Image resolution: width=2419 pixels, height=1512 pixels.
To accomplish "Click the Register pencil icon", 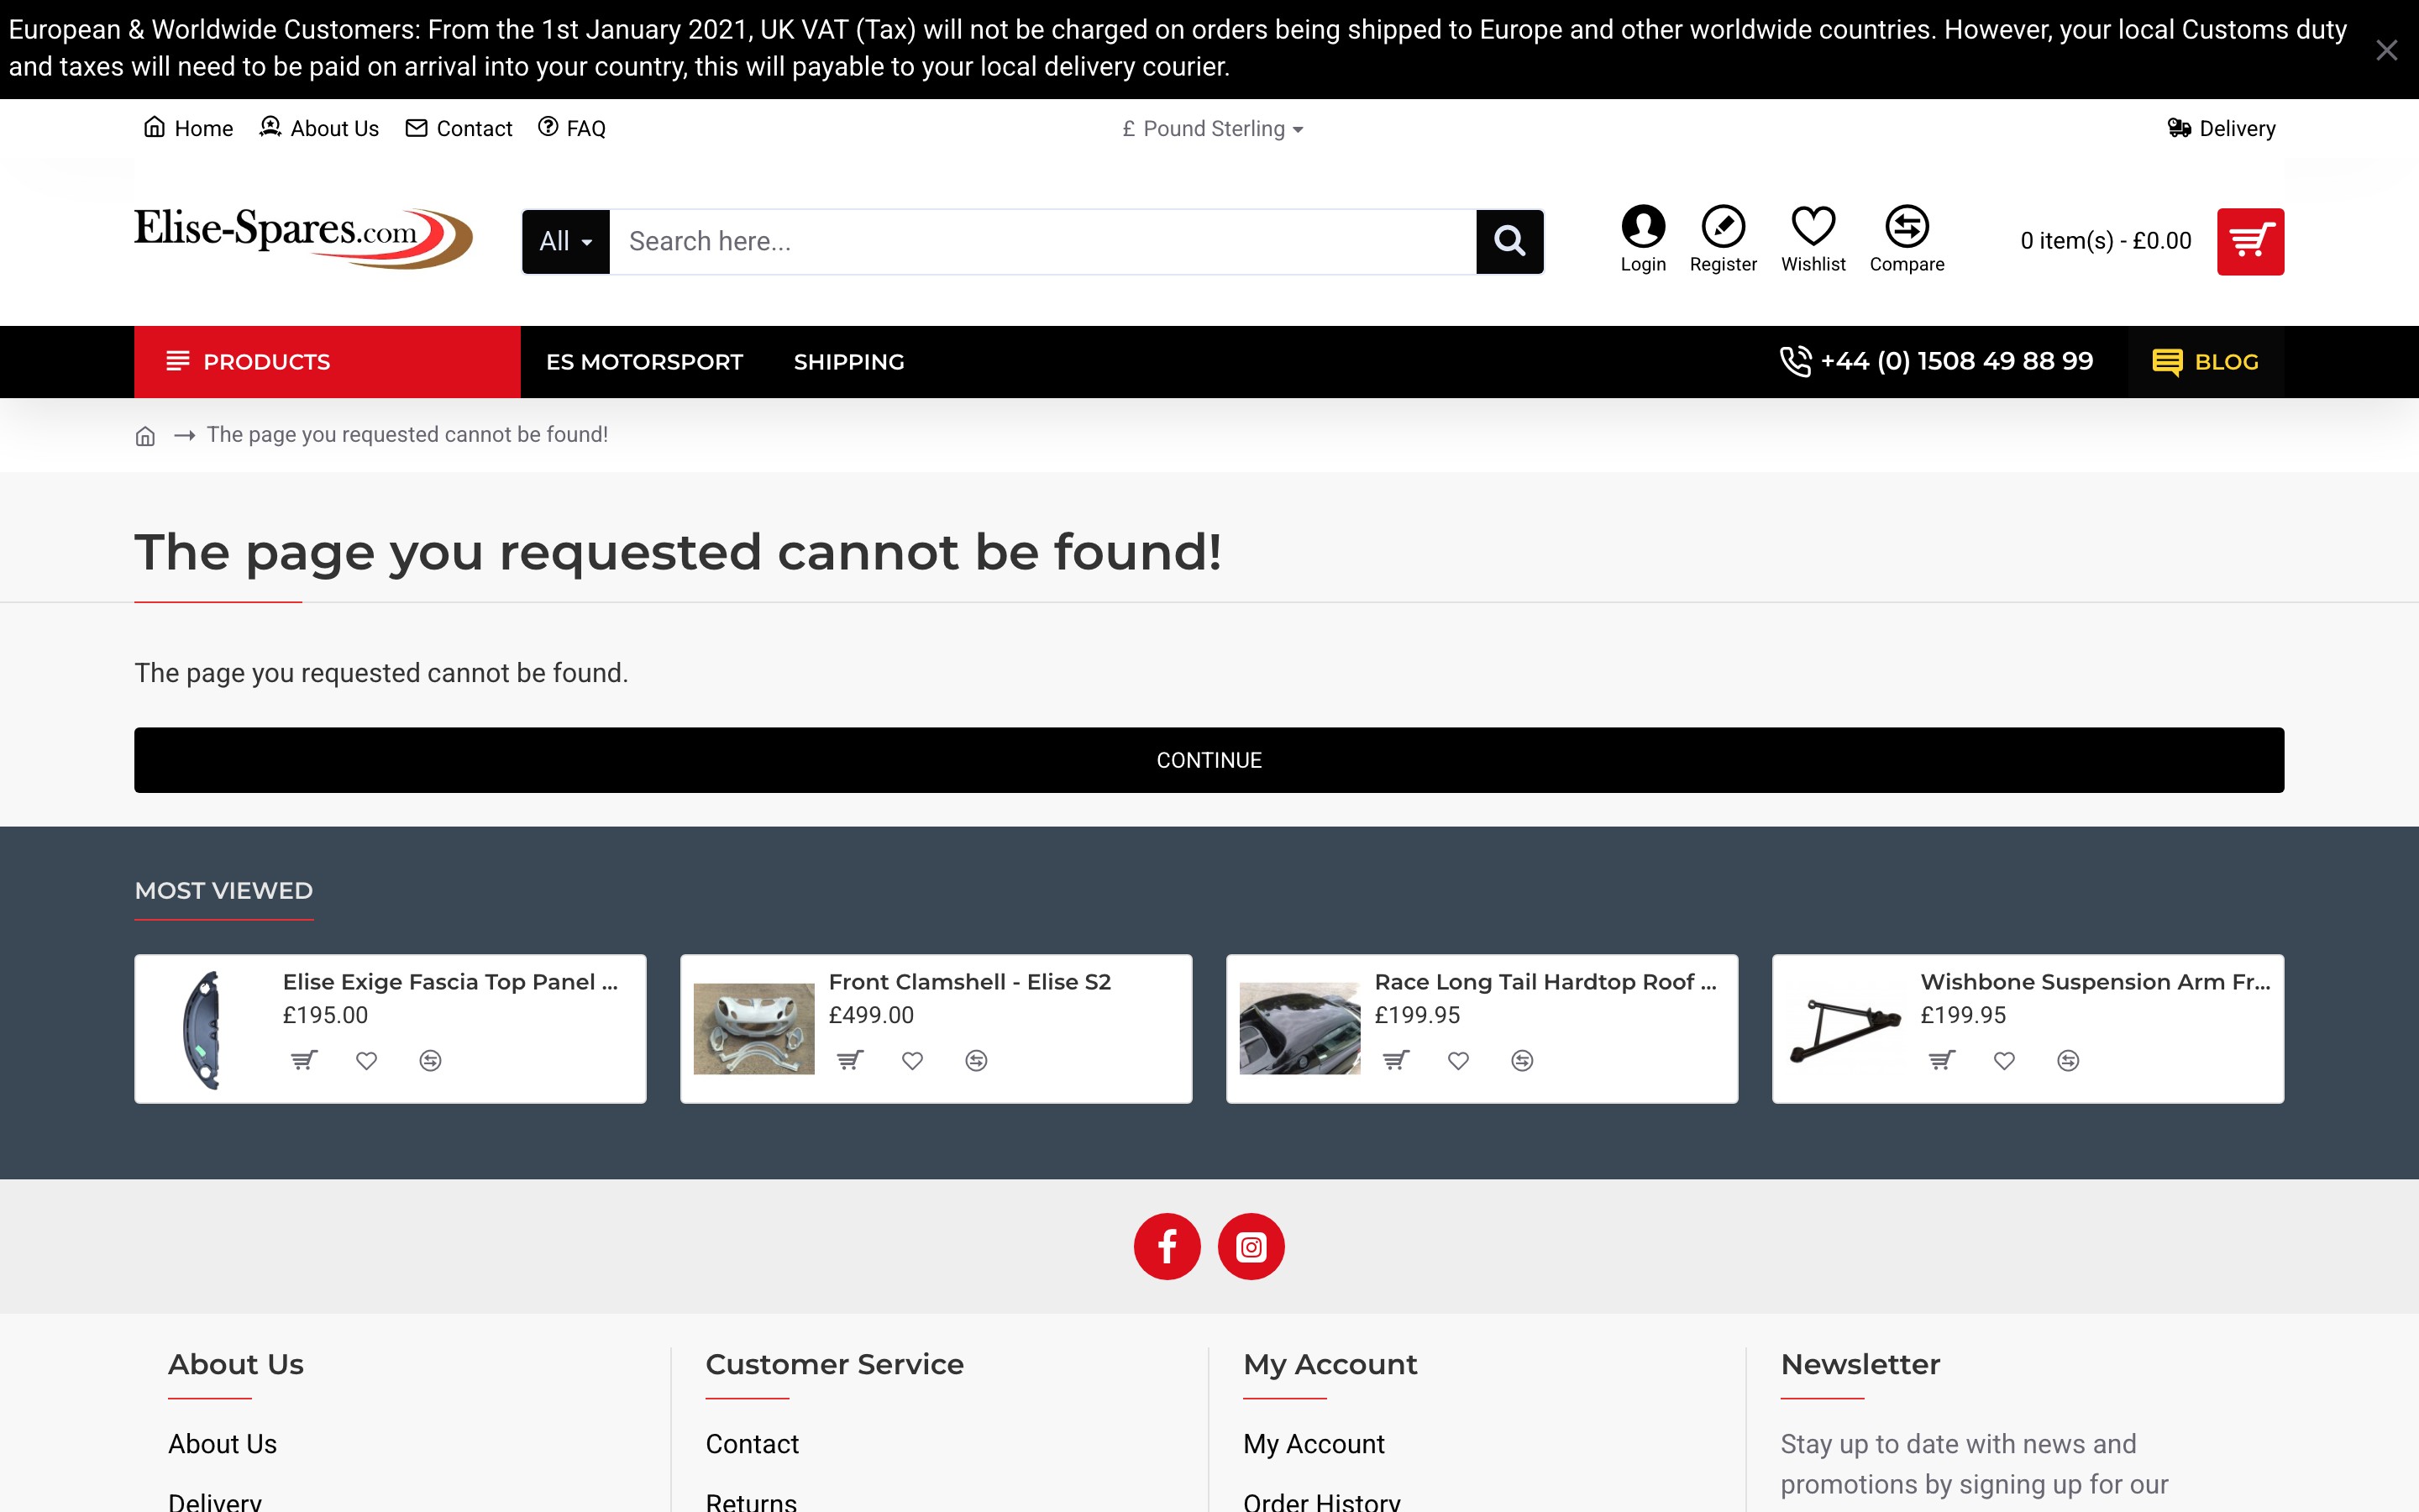I will click(x=1723, y=226).
